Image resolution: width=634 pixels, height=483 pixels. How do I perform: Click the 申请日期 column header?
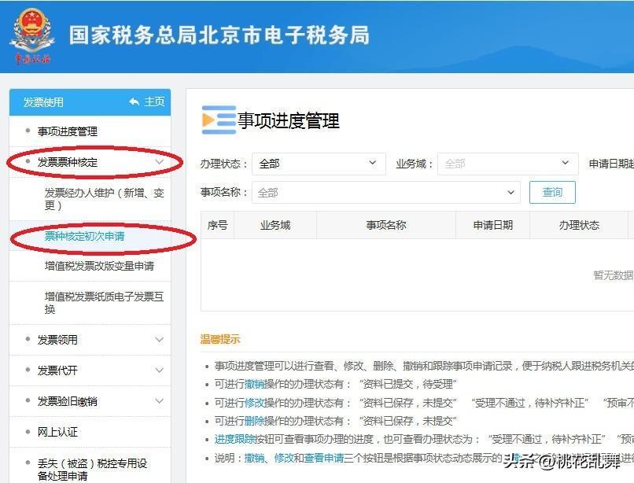[492, 225]
